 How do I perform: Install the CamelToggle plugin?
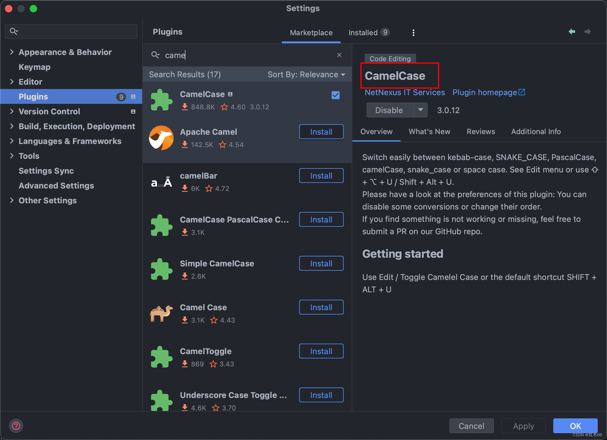[x=321, y=351]
